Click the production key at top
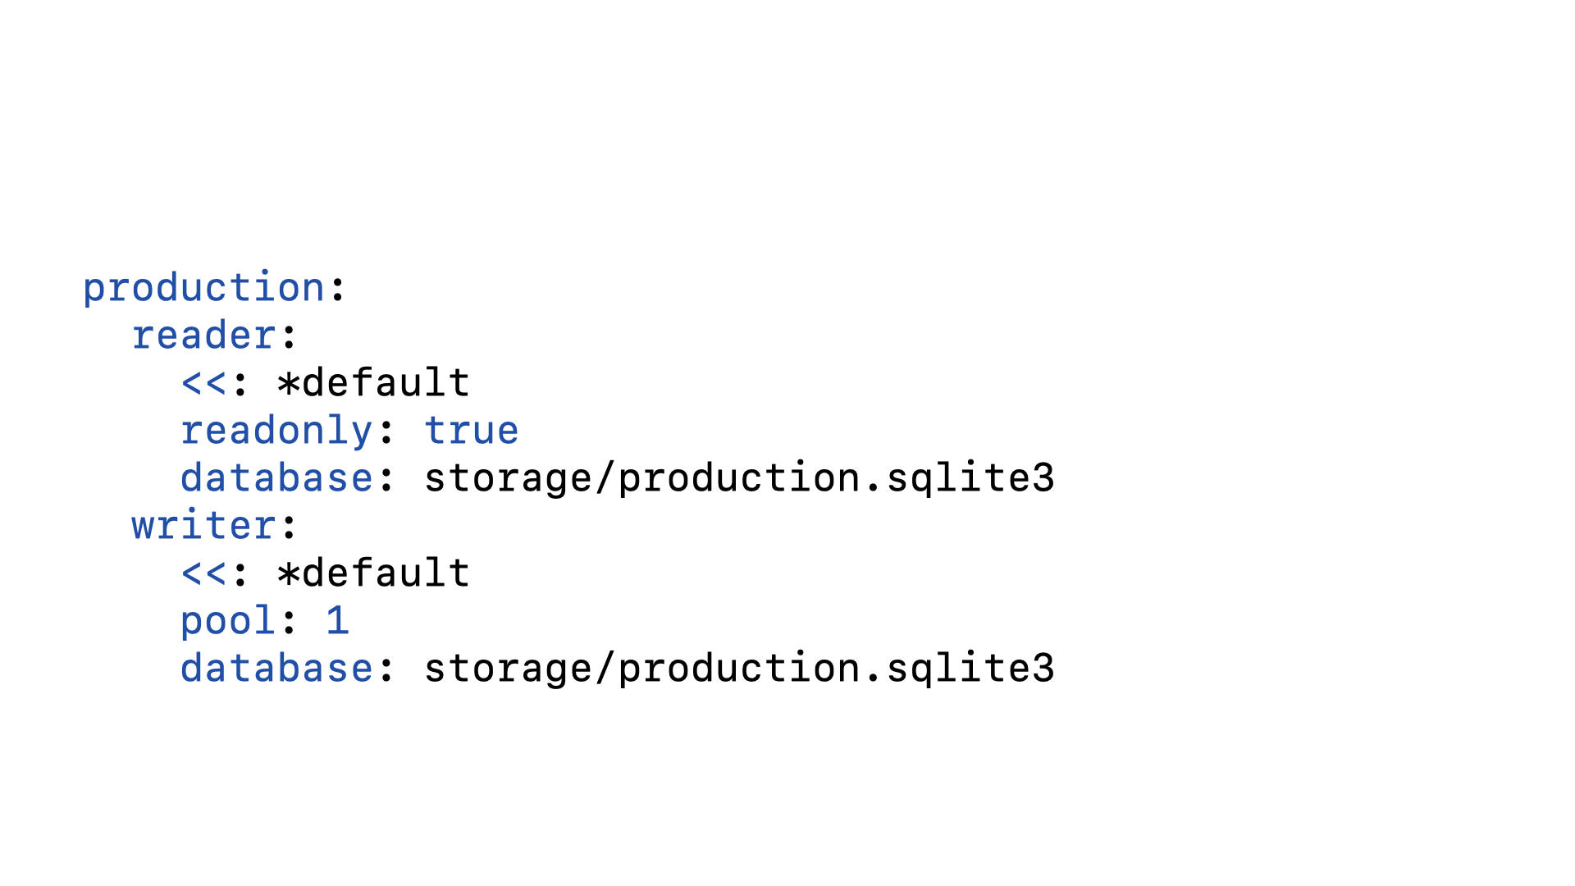The width and height of the screenshot is (1575, 886). [203, 288]
